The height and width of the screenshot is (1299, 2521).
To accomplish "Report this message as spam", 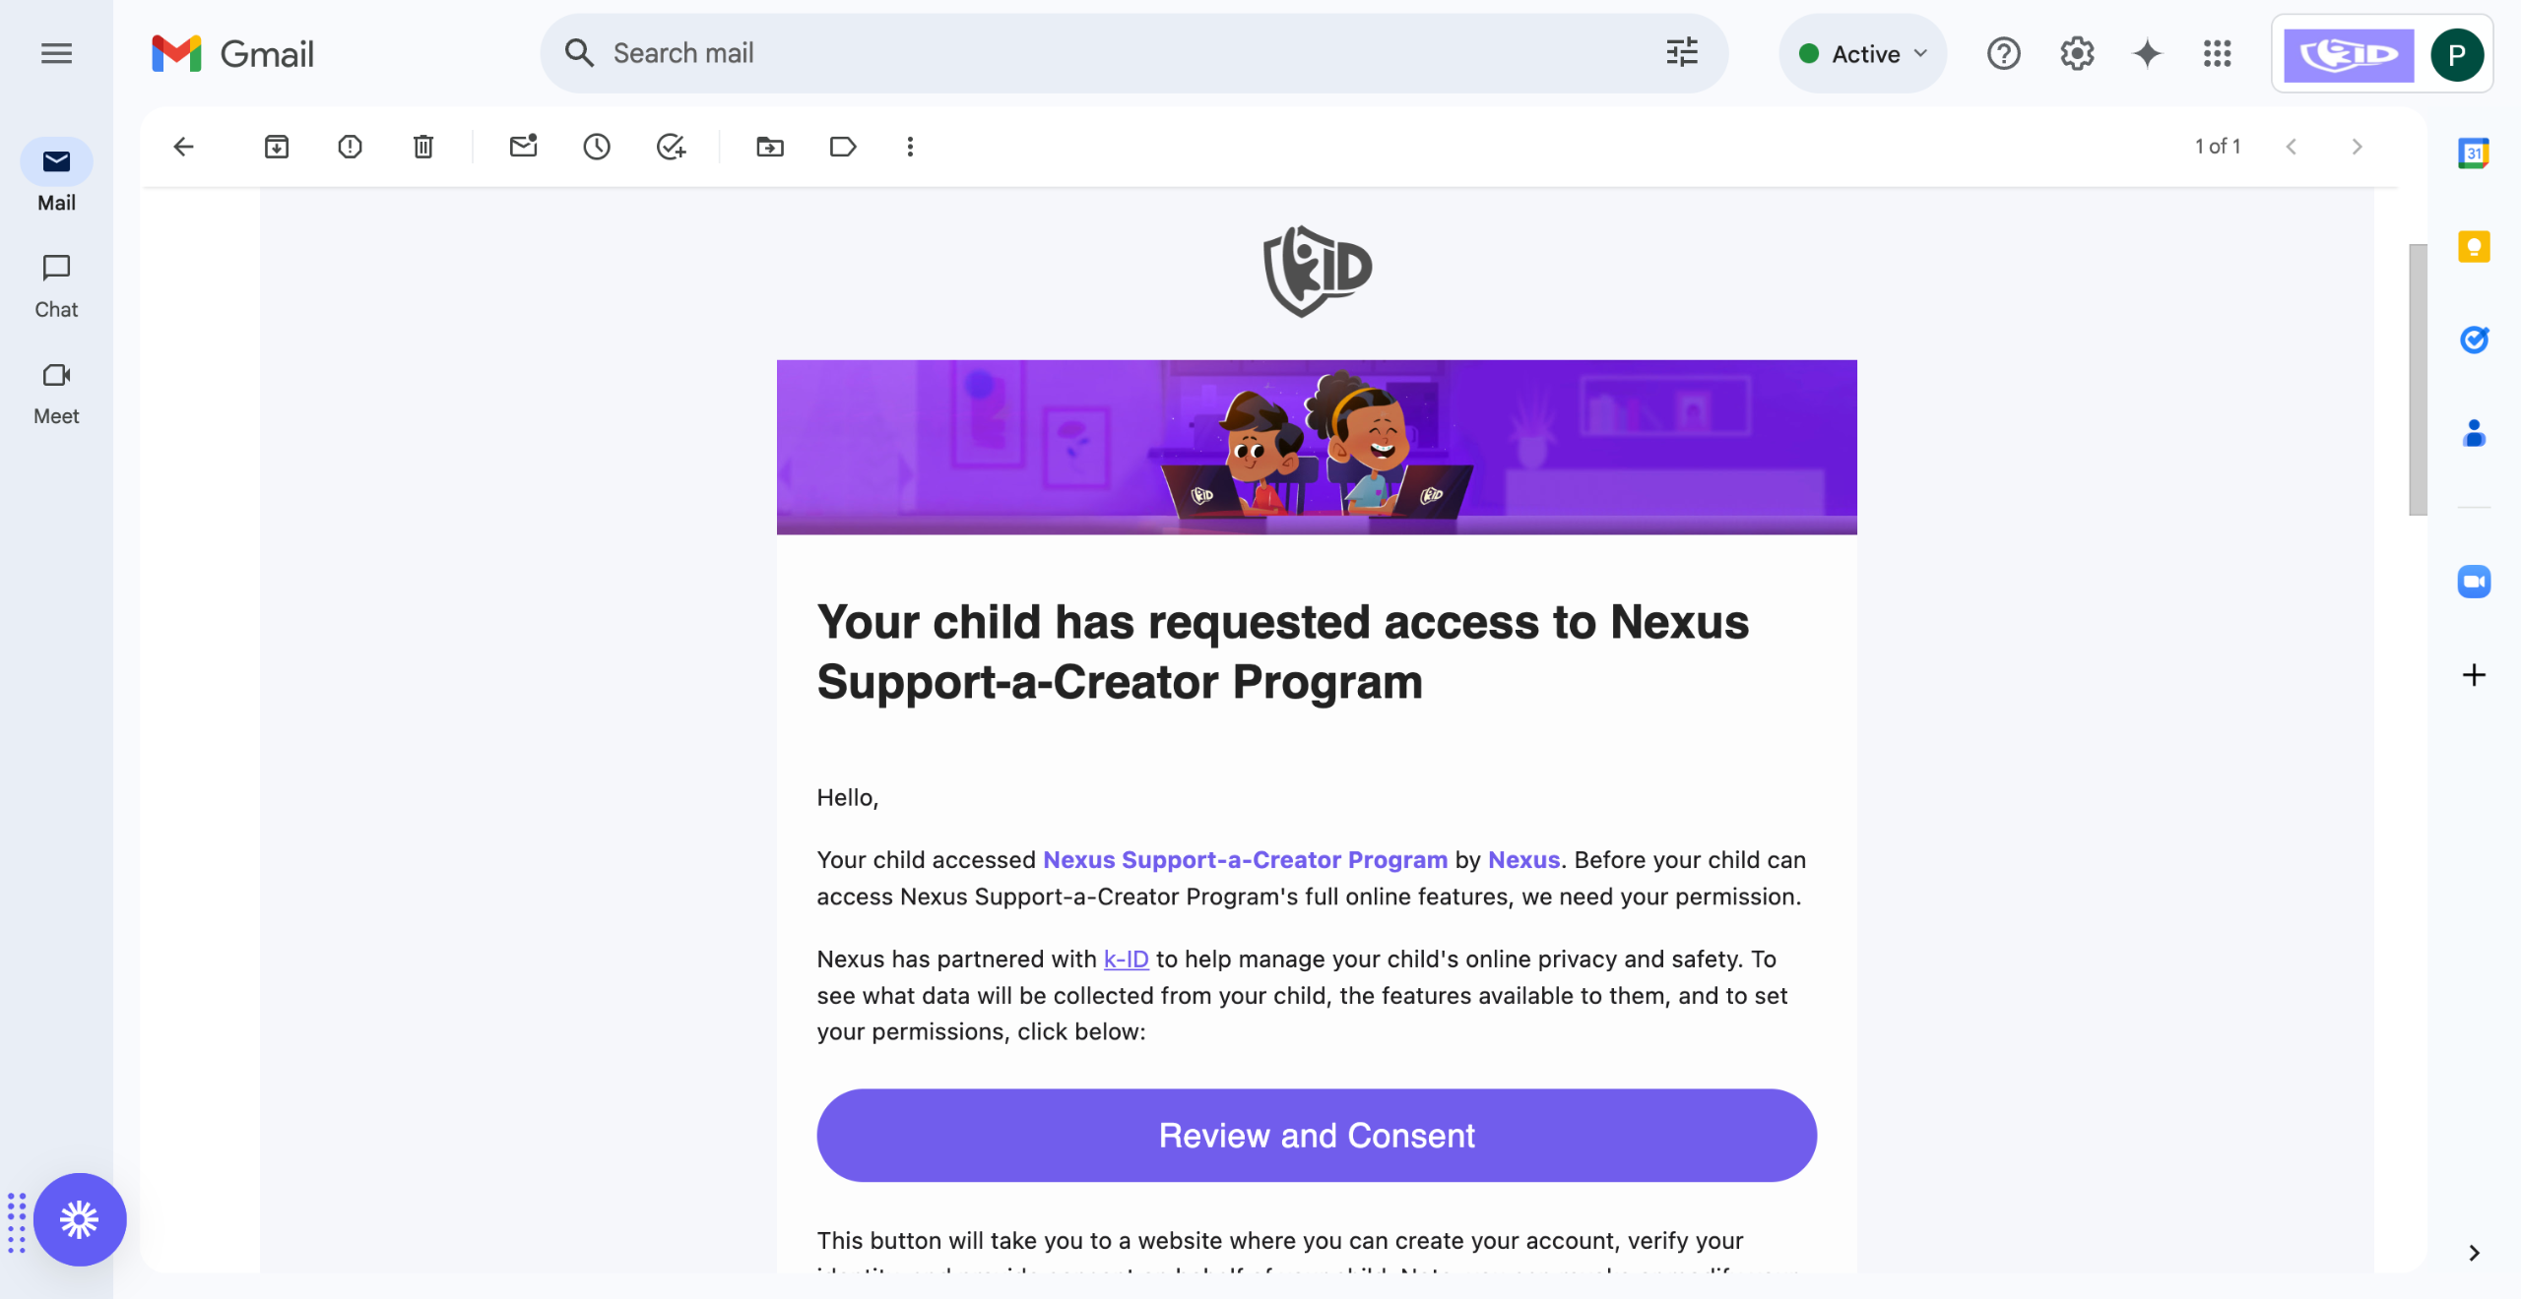I will (x=350, y=147).
